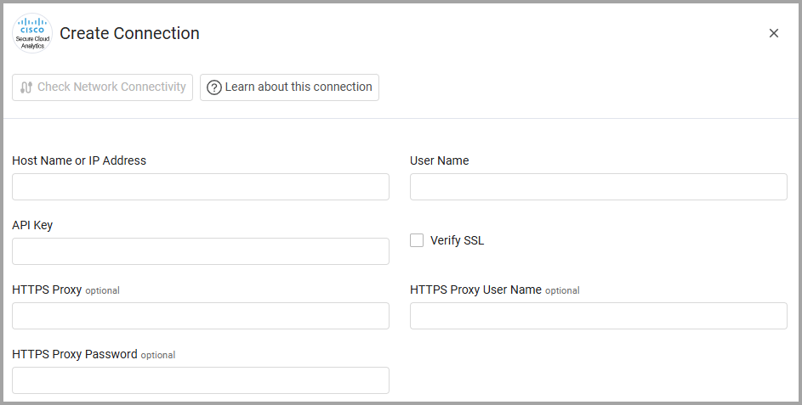802x405 pixels.
Task: Enable the Verify SSL checkbox
Action: (417, 240)
